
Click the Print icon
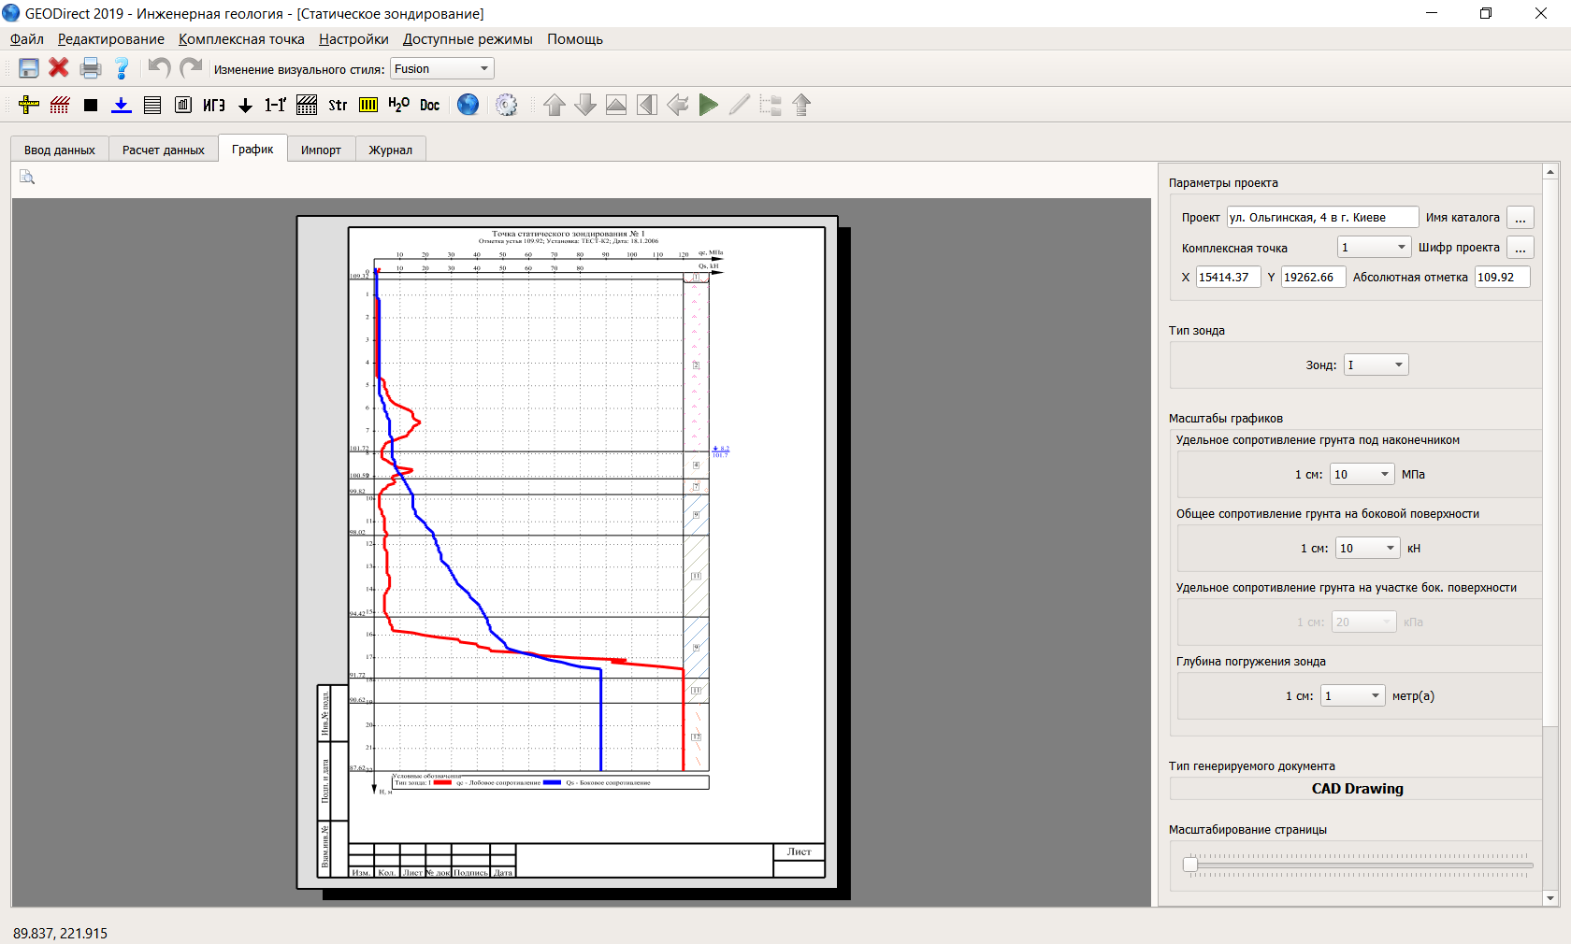(x=91, y=68)
